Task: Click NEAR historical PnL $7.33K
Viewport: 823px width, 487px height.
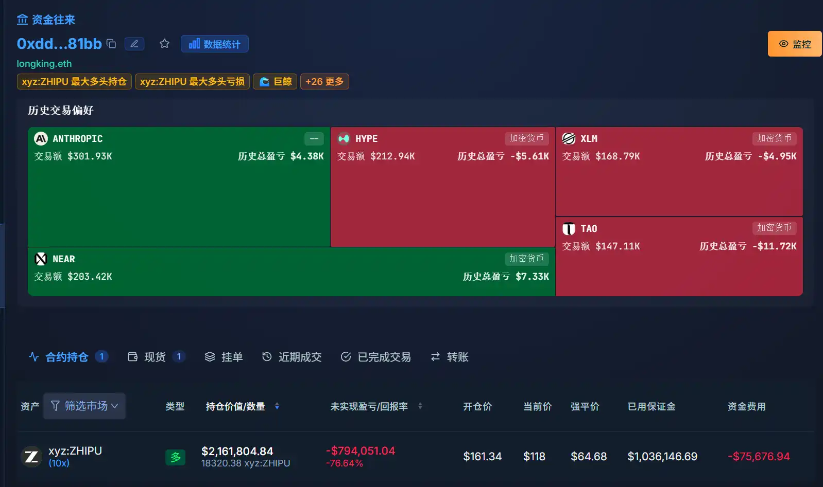Action: [x=533, y=277]
